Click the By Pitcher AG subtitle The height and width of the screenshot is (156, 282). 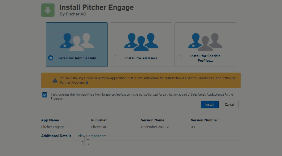tap(73, 14)
